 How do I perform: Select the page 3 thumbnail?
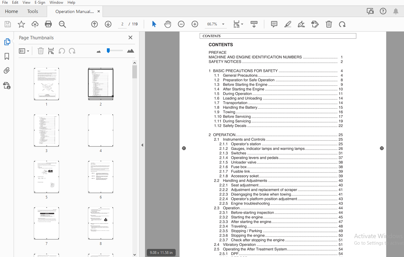coord(46,130)
